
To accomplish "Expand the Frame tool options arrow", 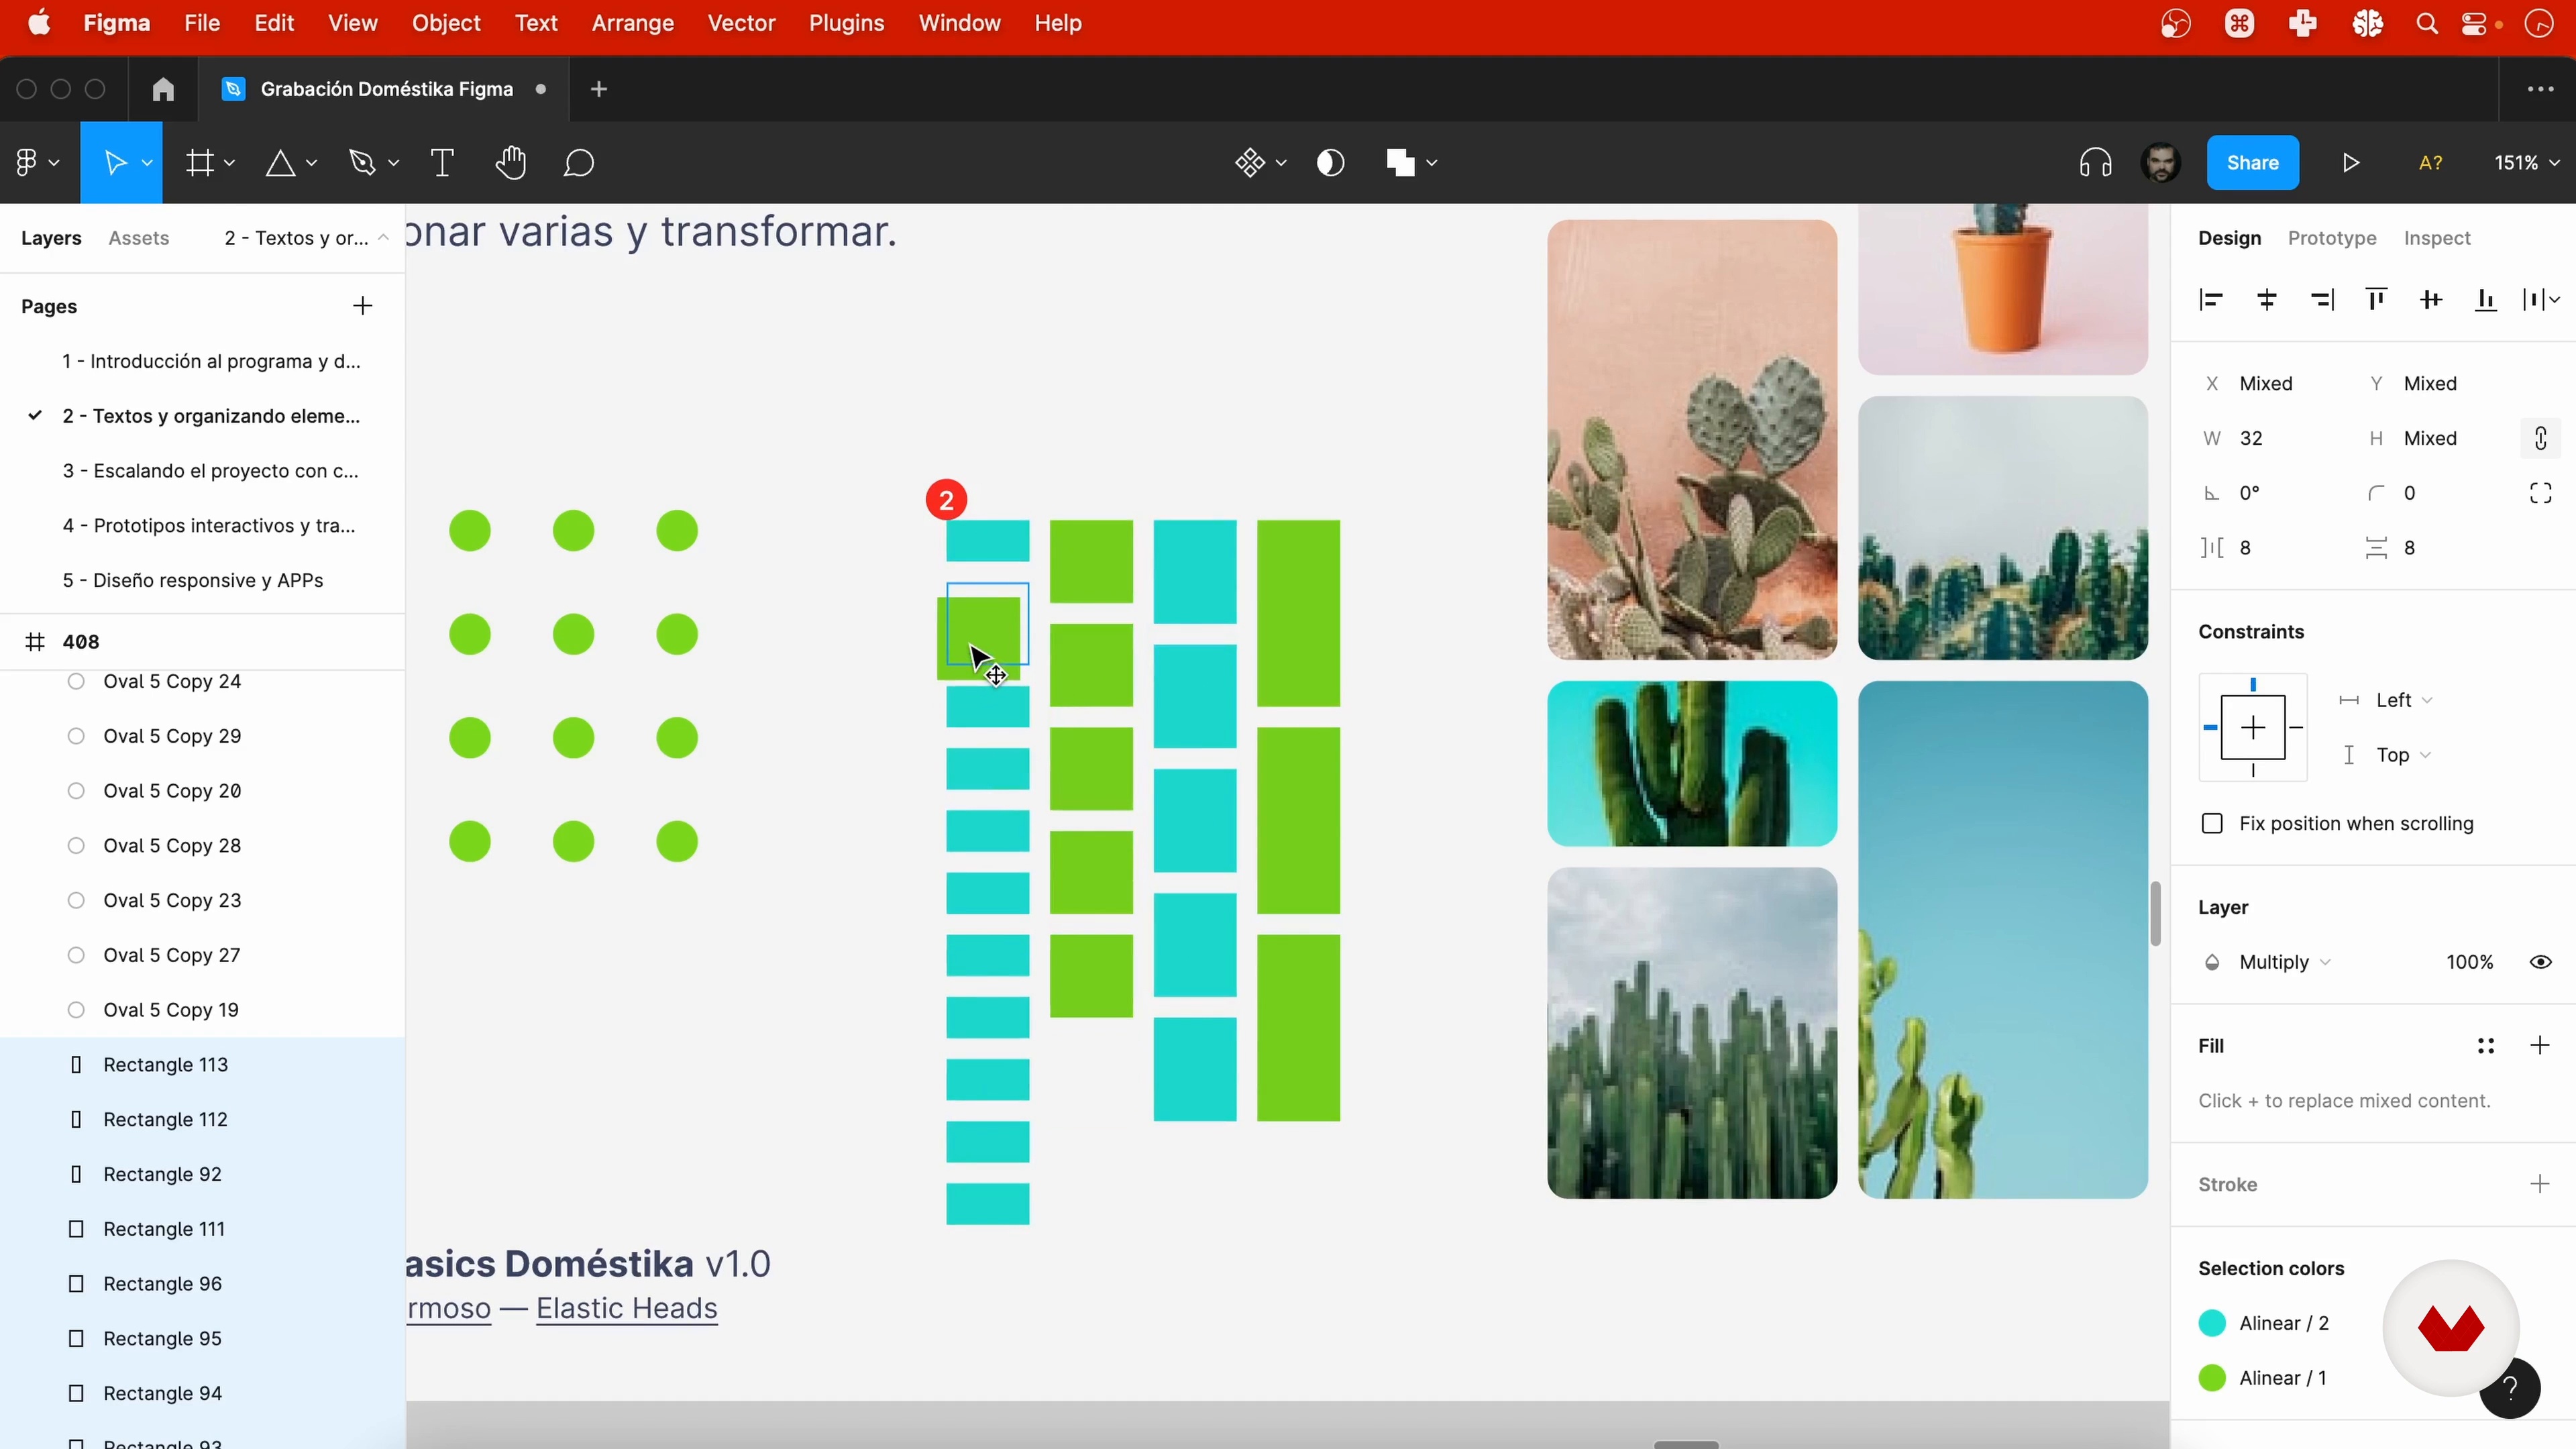I will [229, 163].
